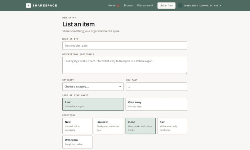Choose the Good condition
The width and height of the screenshot is (250, 150).
[141, 126]
